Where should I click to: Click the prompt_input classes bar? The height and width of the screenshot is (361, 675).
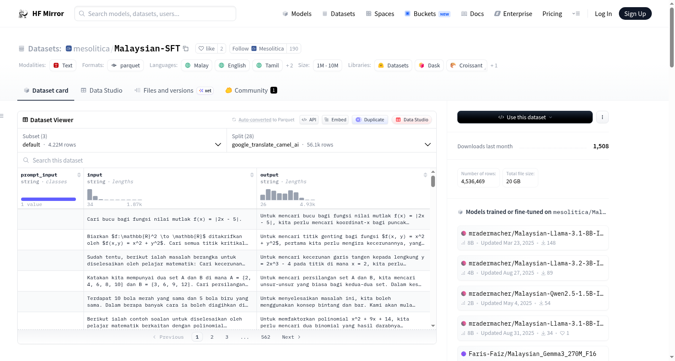tap(49, 199)
